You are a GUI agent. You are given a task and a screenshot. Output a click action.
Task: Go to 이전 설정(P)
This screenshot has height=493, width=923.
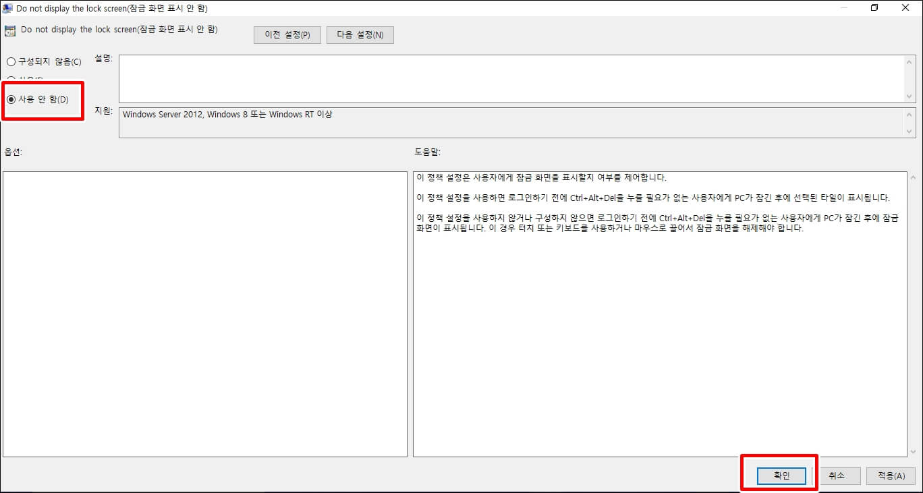click(x=287, y=35)
